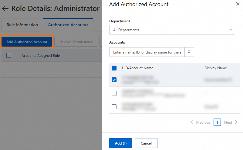Screen dimensions: 243x150
Task: Click the Department label
Action: tap(120, 21)
